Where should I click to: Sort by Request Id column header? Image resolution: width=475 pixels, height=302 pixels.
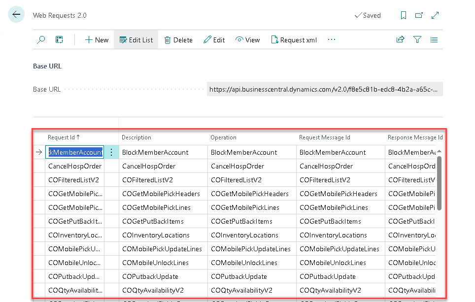(64, 137)
